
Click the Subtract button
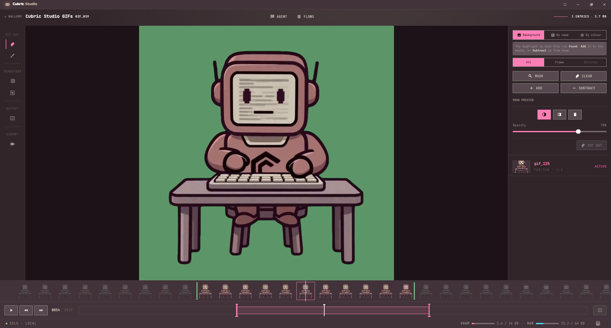click(583, 88)
